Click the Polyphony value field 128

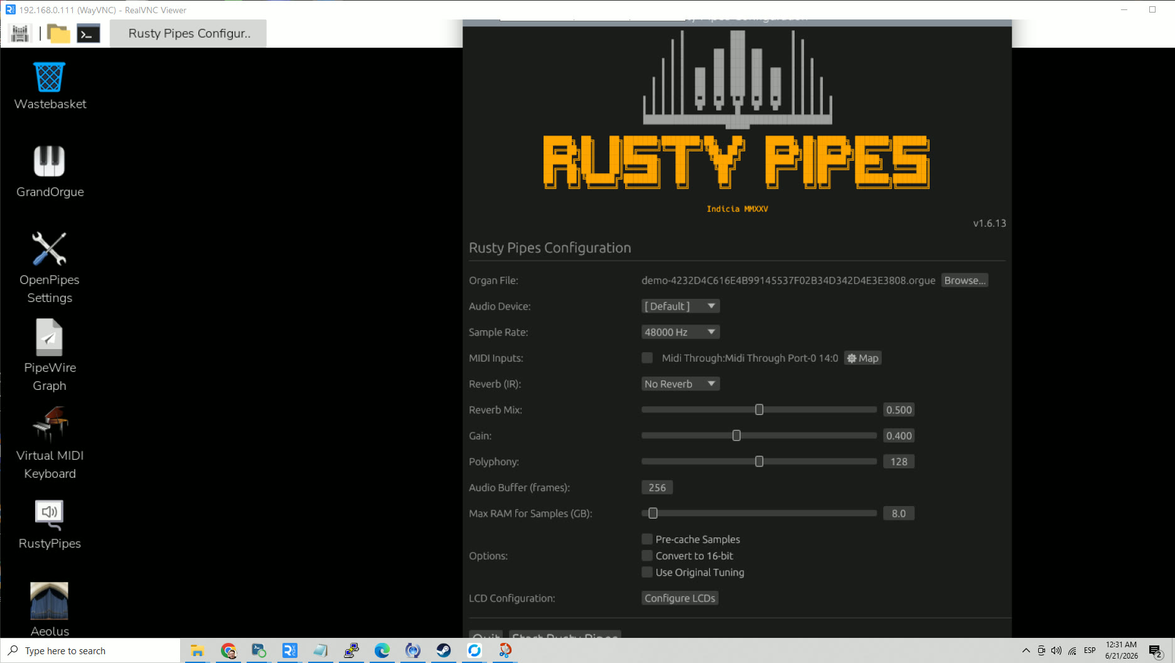pyautogui.click(x=899, y=461)
